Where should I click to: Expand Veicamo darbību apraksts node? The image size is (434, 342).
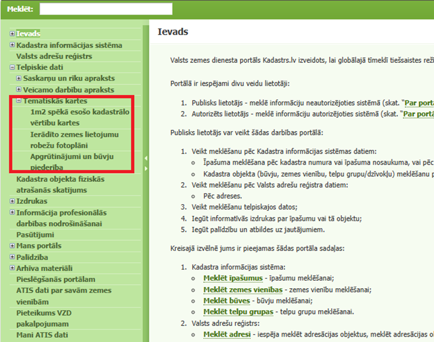19,90
